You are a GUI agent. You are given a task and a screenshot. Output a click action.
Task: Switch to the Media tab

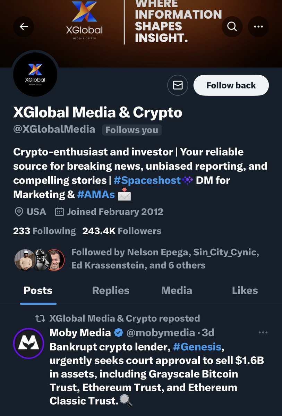[177, 290]
